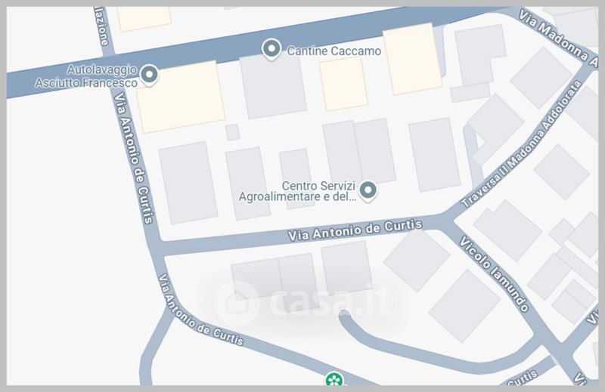Select the yellow building right of Cantine Caccamo
This screenshot has width=605, height=392.
412,59
